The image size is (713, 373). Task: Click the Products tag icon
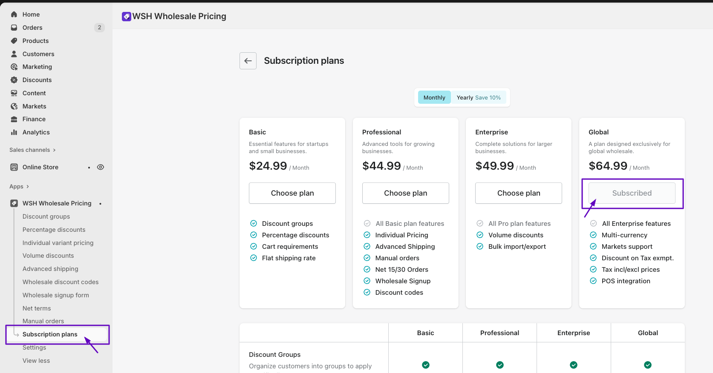[14, 41]
